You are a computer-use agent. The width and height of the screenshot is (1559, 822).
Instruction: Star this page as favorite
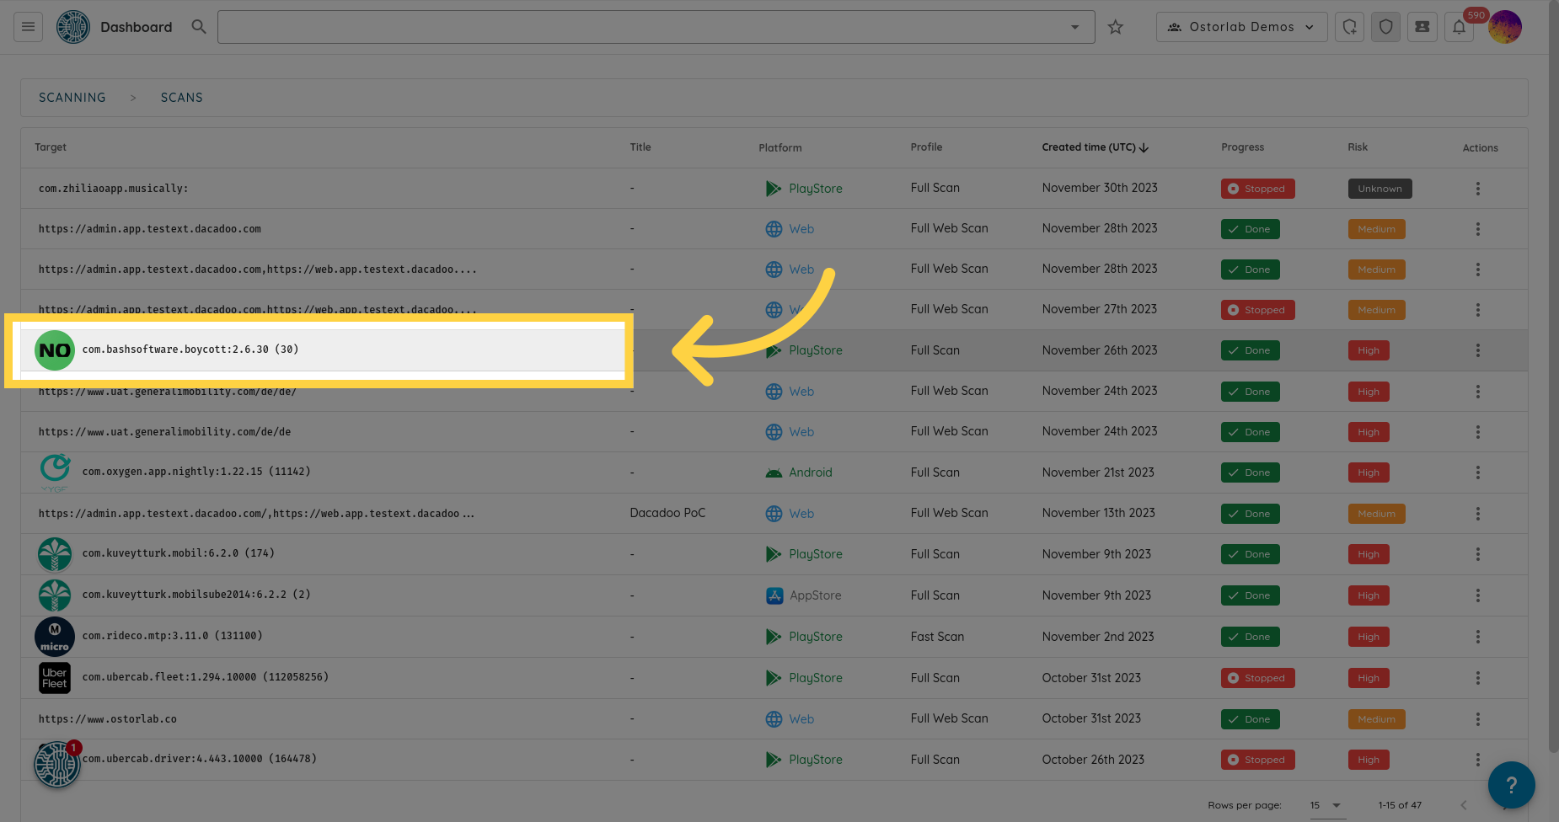(x=1116, y=27)
